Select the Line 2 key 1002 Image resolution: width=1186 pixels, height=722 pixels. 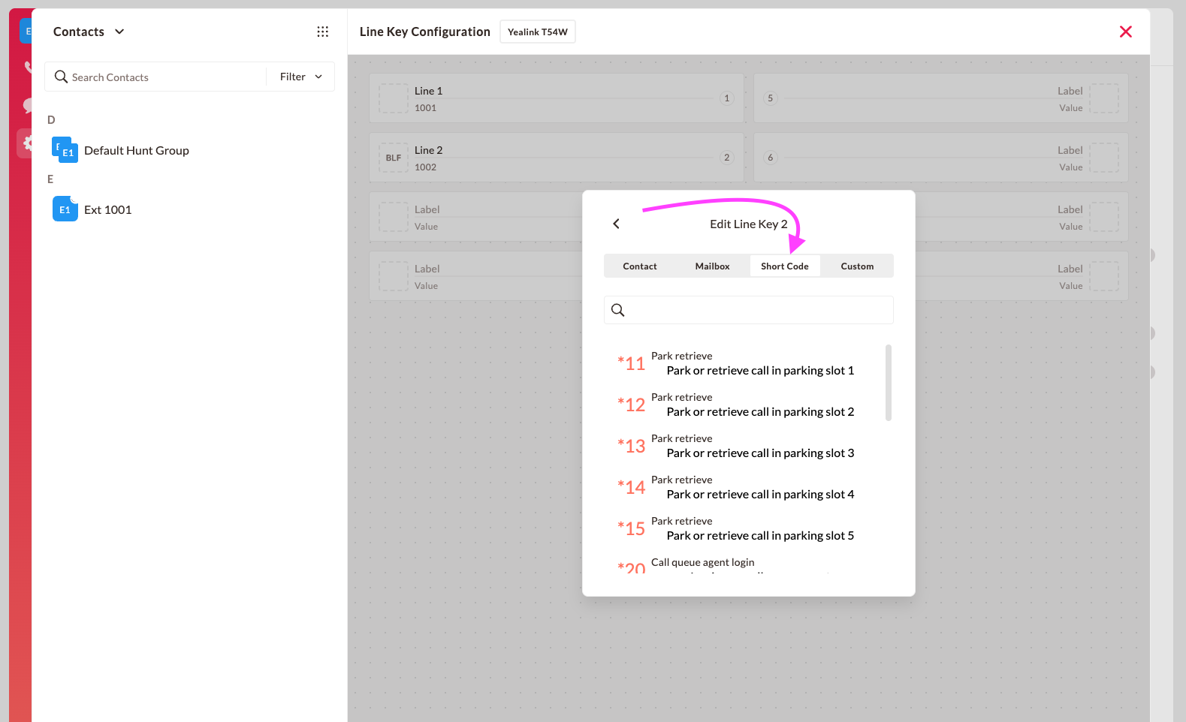click(x=557, y=158)
